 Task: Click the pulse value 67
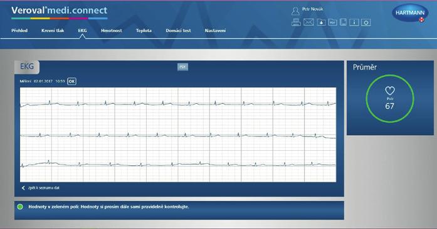389,106
